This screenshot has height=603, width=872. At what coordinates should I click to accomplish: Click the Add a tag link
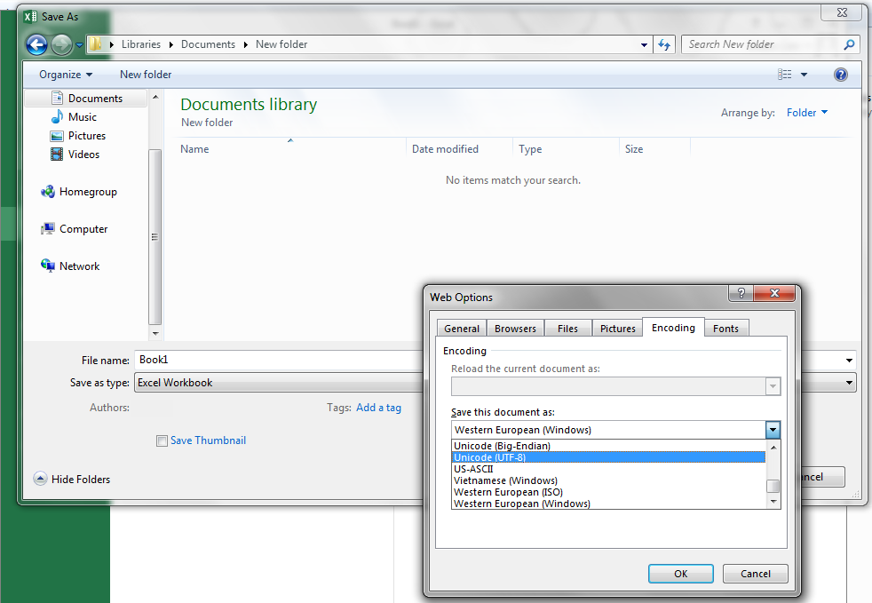pyautogui.click(x=378, y=408)
